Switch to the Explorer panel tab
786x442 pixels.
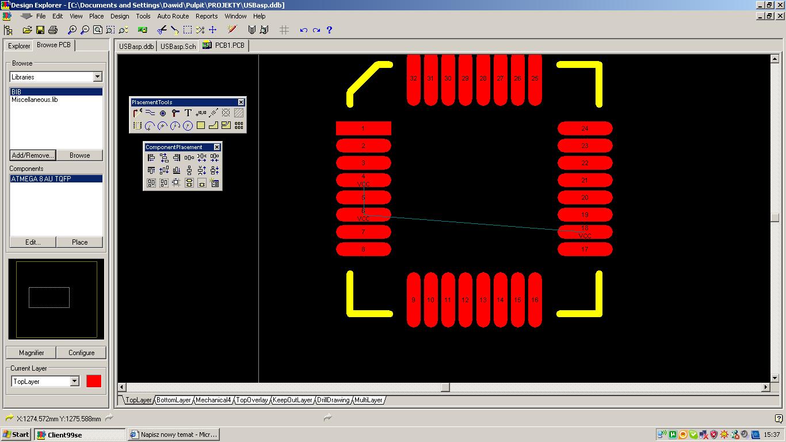click(19, 46)
